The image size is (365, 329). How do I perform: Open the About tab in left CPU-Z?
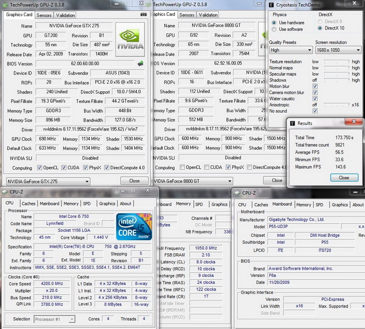(126, 203)
